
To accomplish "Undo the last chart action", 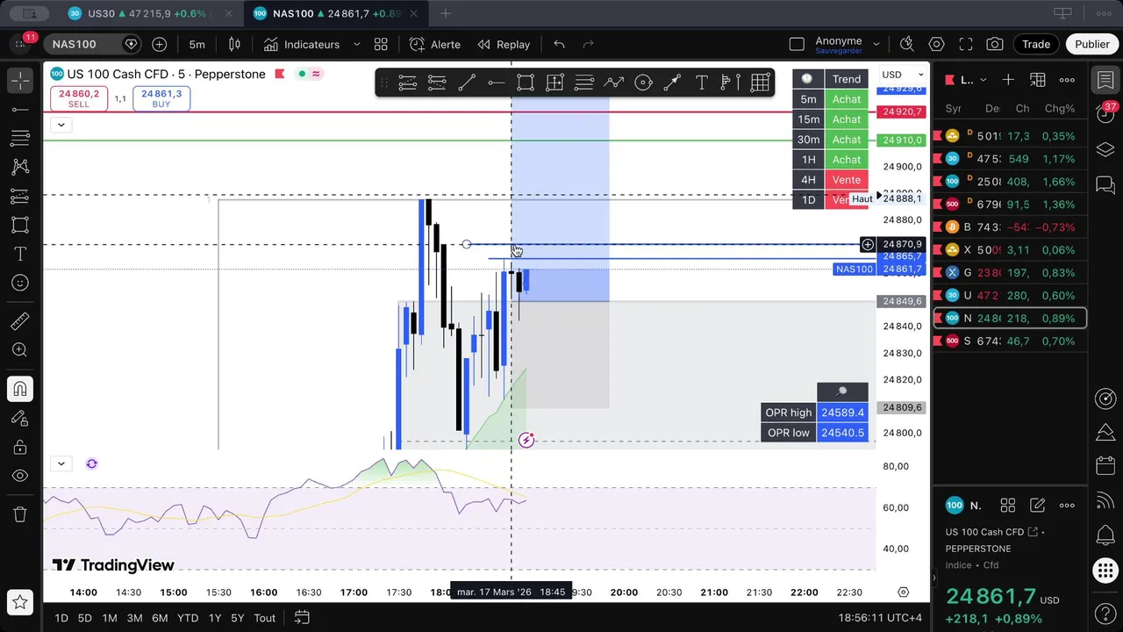I will click(559, 44).
